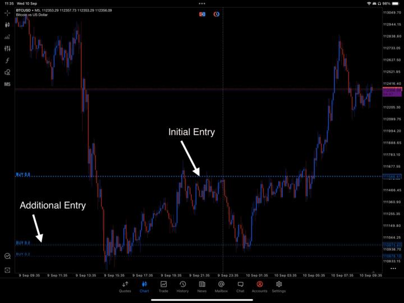Open chart settings sliders icon
404x303 pixels.
7,48
